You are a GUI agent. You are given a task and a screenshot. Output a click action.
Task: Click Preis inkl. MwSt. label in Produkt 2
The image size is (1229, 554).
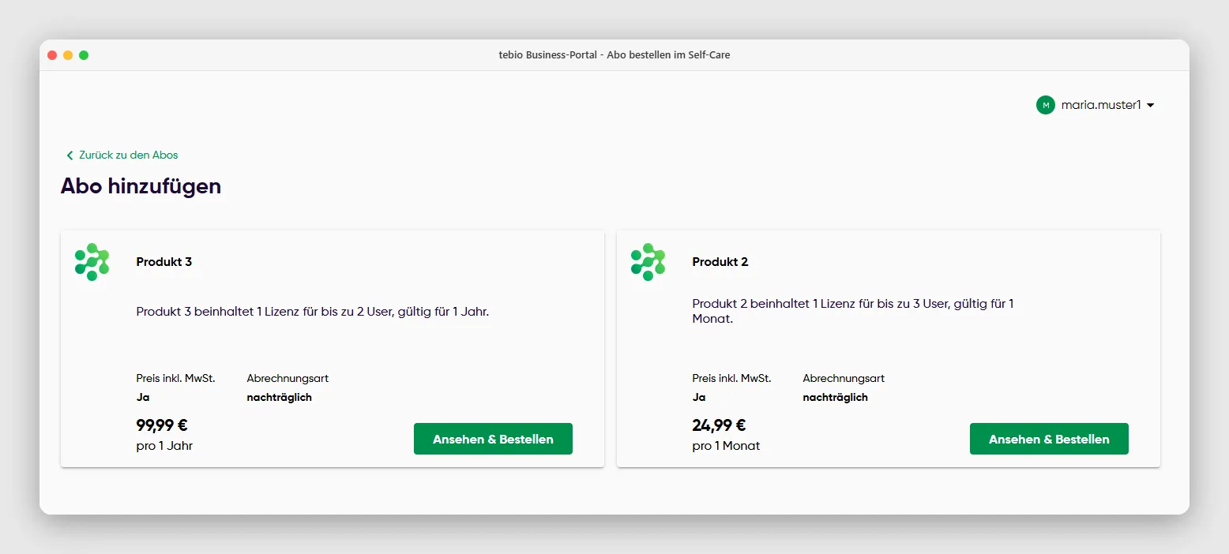point(731,379)
